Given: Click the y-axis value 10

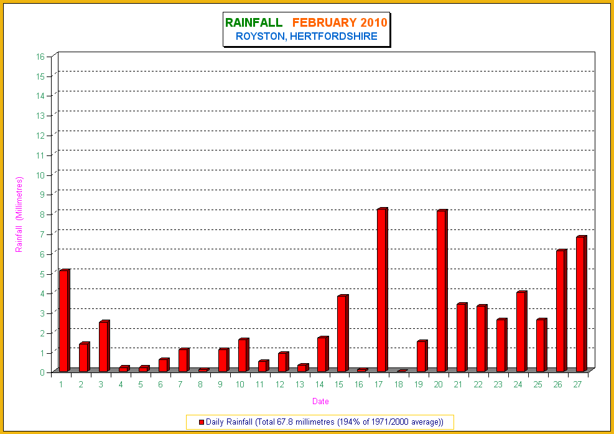Looking at the screenshot, I should [40, 175].
